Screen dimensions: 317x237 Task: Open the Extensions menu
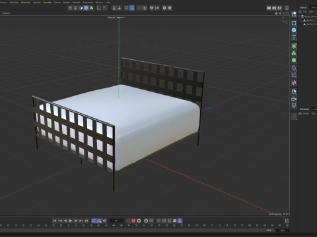point(88,3)
